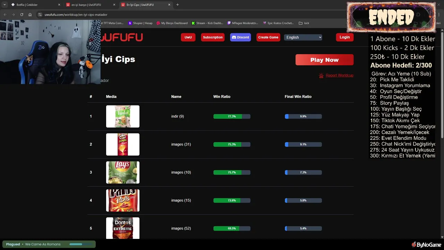
Task: Click the Media column header
Action: pyautogui.click(x=111, y=97)
